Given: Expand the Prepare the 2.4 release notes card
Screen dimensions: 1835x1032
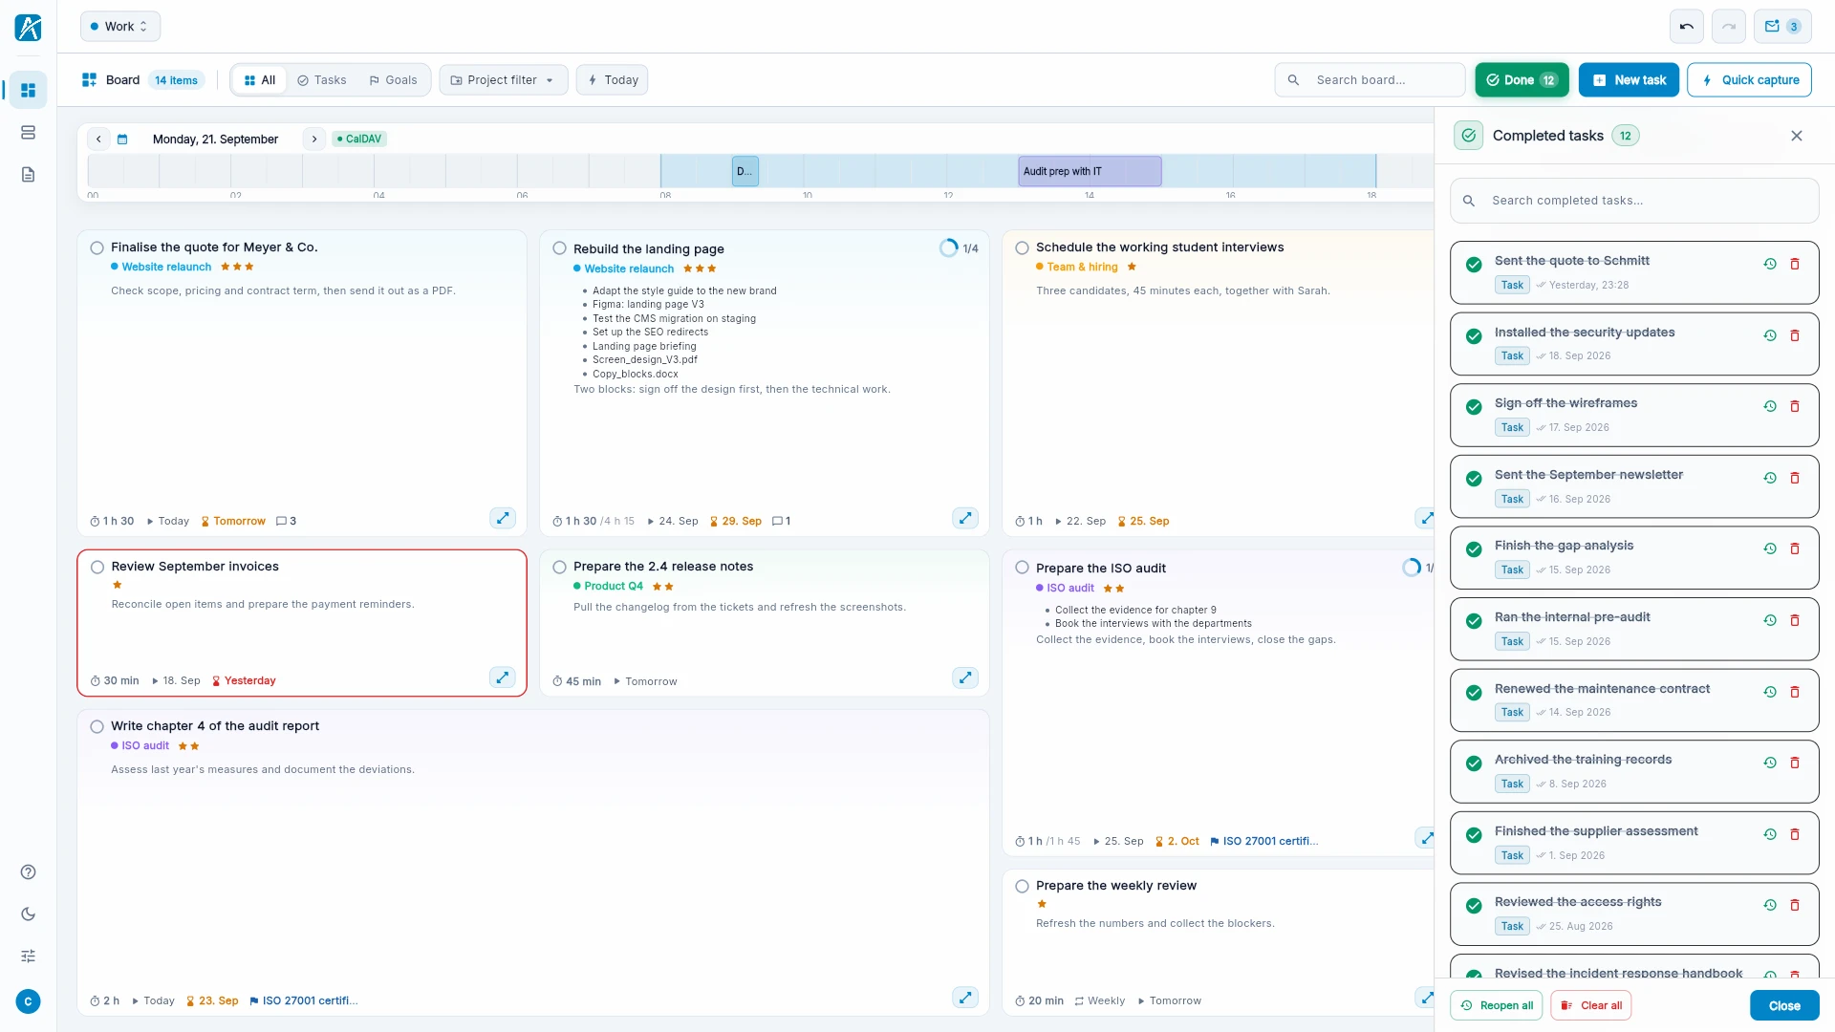Looking at the screenshot, I should point(965,677).
